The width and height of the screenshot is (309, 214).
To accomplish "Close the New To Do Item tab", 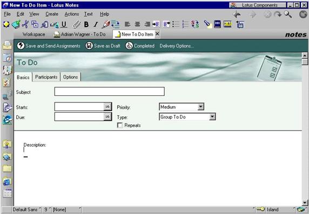I will pos(157,34).
